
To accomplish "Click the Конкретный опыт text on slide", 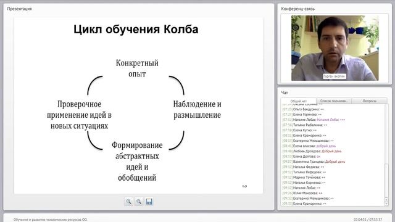I will tap(137, 68).
